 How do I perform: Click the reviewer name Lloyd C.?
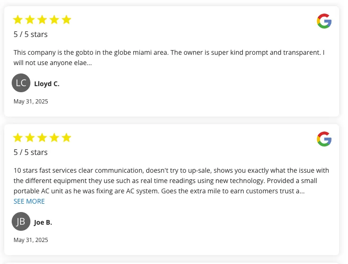point(47,84)
